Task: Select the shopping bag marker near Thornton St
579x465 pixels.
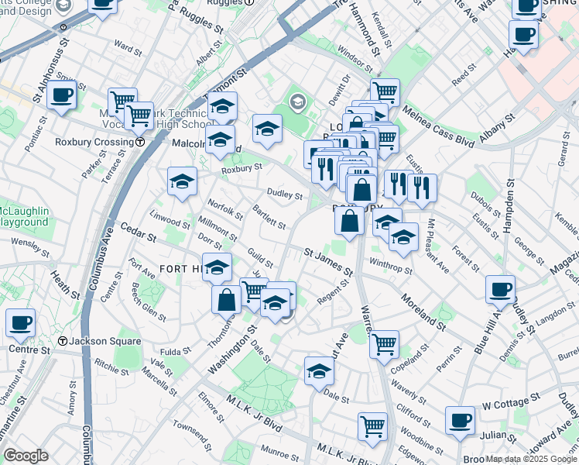Action: [x=226, y=300]
